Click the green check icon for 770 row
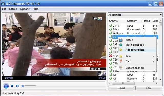Screen dimensions: 164x96 point(111,67)
